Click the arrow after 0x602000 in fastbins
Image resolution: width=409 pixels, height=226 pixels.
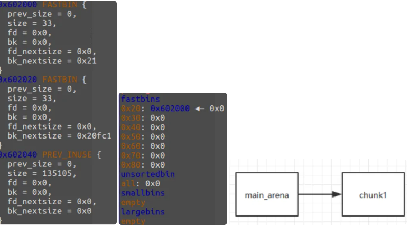(199, 108)
